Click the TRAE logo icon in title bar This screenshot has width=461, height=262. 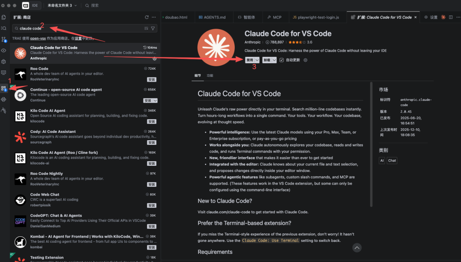click(x=26, y=5)
